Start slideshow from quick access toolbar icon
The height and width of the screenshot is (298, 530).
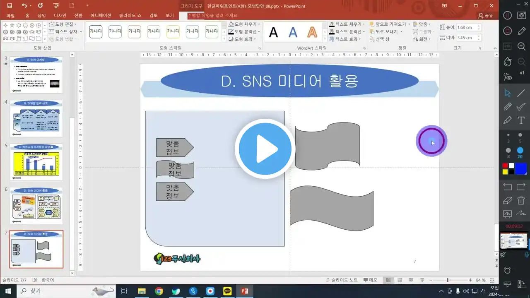coord(57,6)
